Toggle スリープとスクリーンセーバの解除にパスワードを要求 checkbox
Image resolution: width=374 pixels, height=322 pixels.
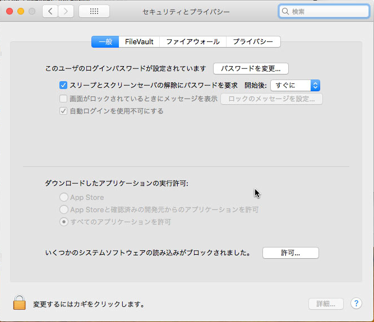pyautogui.click(x=63, y=85)
